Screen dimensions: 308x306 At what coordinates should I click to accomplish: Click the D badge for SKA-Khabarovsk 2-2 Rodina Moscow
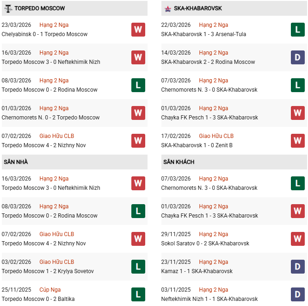coord(297,57)
